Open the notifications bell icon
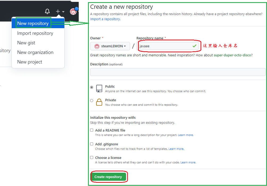 pos(47,11)
